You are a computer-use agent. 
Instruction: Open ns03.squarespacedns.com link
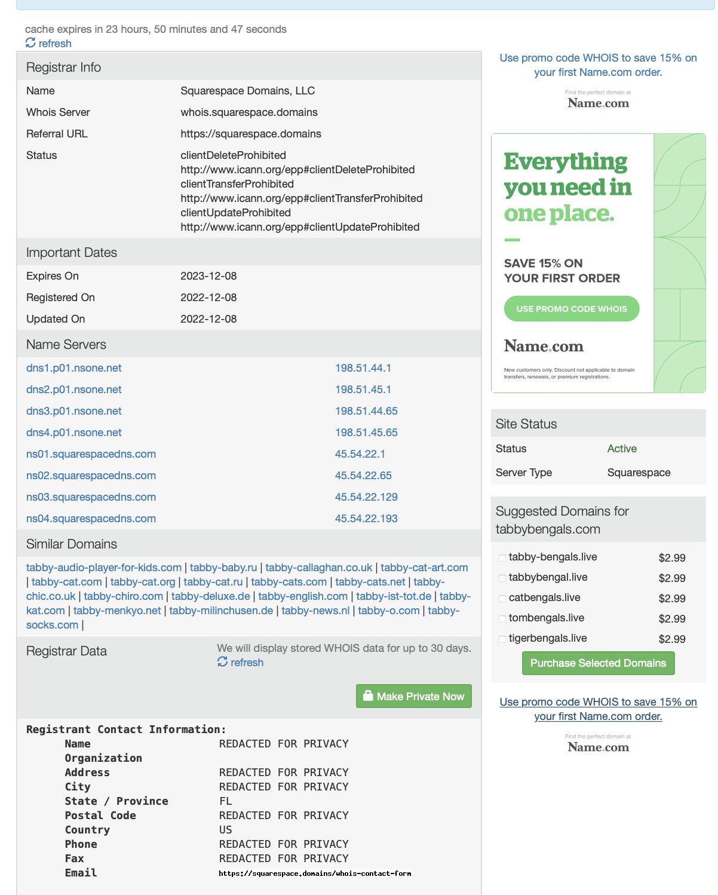(91, 497)
